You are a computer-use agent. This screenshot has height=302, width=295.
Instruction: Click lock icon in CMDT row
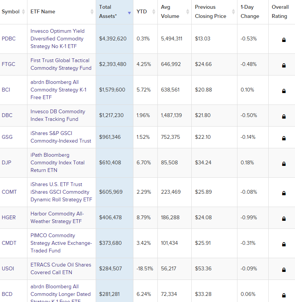(x=284, y=244)
